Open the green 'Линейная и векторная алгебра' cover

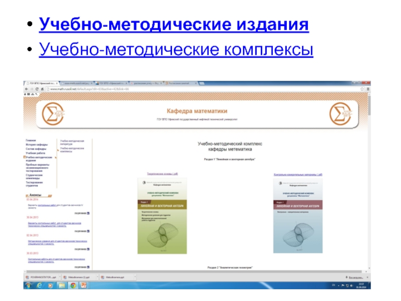(x=162, y=216)
